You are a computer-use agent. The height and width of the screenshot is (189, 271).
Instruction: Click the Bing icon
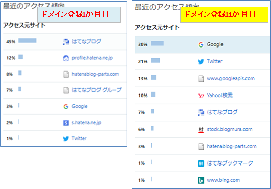tap(201, 180)
